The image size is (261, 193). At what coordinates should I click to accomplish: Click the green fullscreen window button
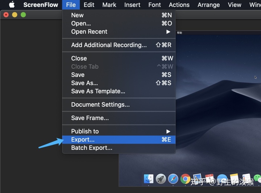point(23,15)
